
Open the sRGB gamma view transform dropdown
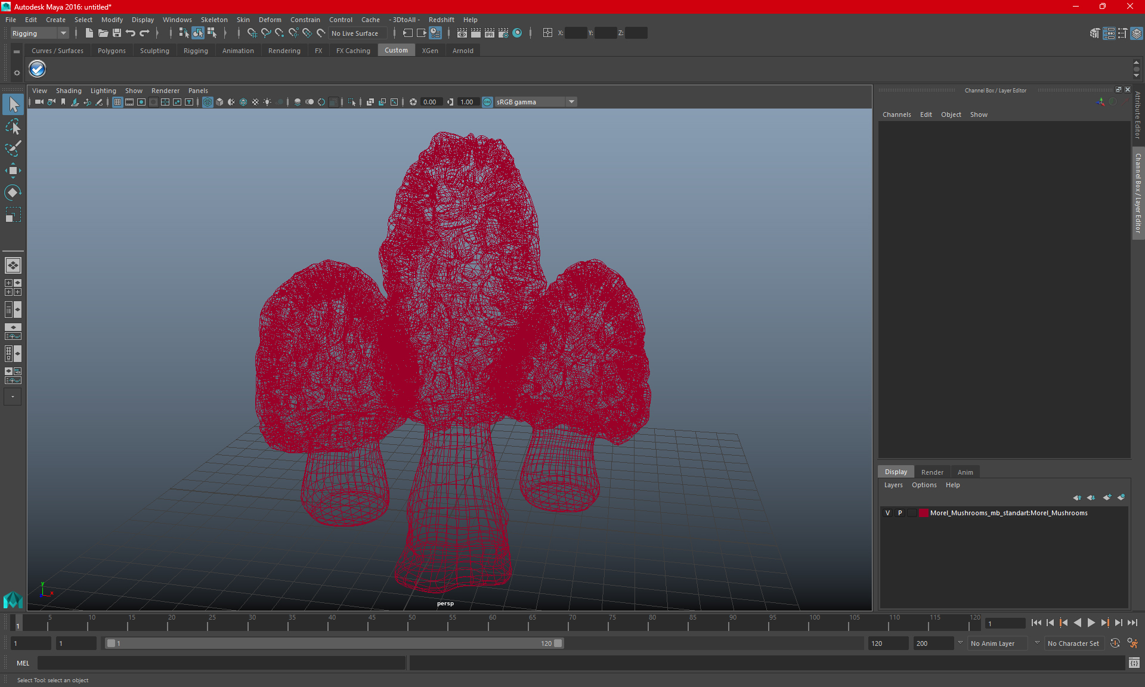pos(571,102)
